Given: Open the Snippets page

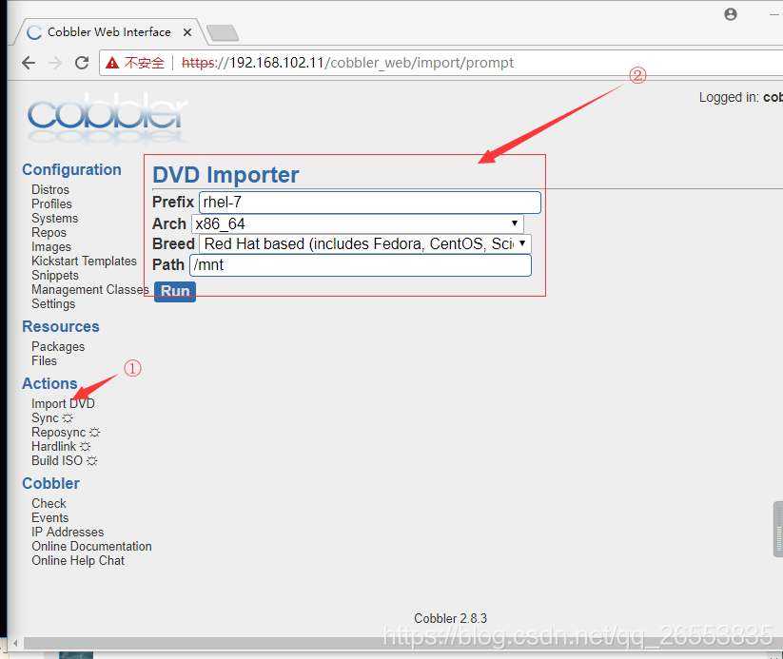Looking at the screenshot, I should tap(55, 276).
